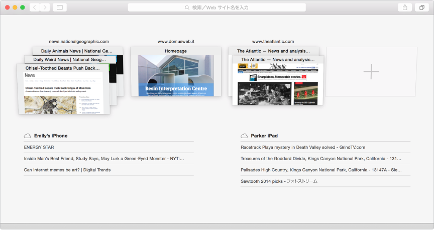This screenshot has height=230, width=435.
Task: Select the rear The Atlantic tab
Action: (x=273, y=51)
